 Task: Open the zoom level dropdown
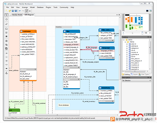pos(150,33)
